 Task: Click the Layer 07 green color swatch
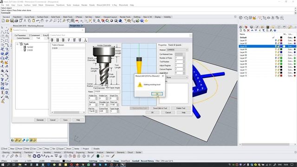tap(281, 58)
